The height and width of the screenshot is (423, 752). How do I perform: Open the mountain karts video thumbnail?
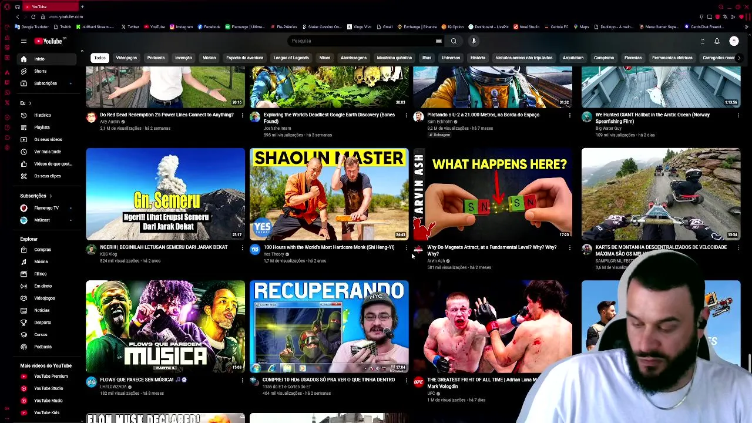(x=661, y=194)
